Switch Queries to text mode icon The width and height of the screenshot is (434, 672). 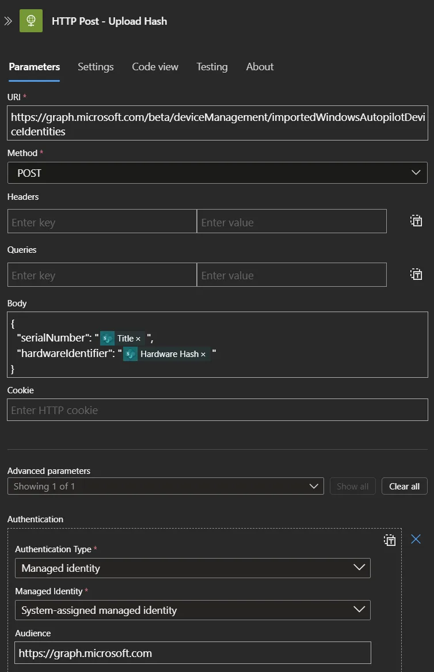(x=416, y=274)
